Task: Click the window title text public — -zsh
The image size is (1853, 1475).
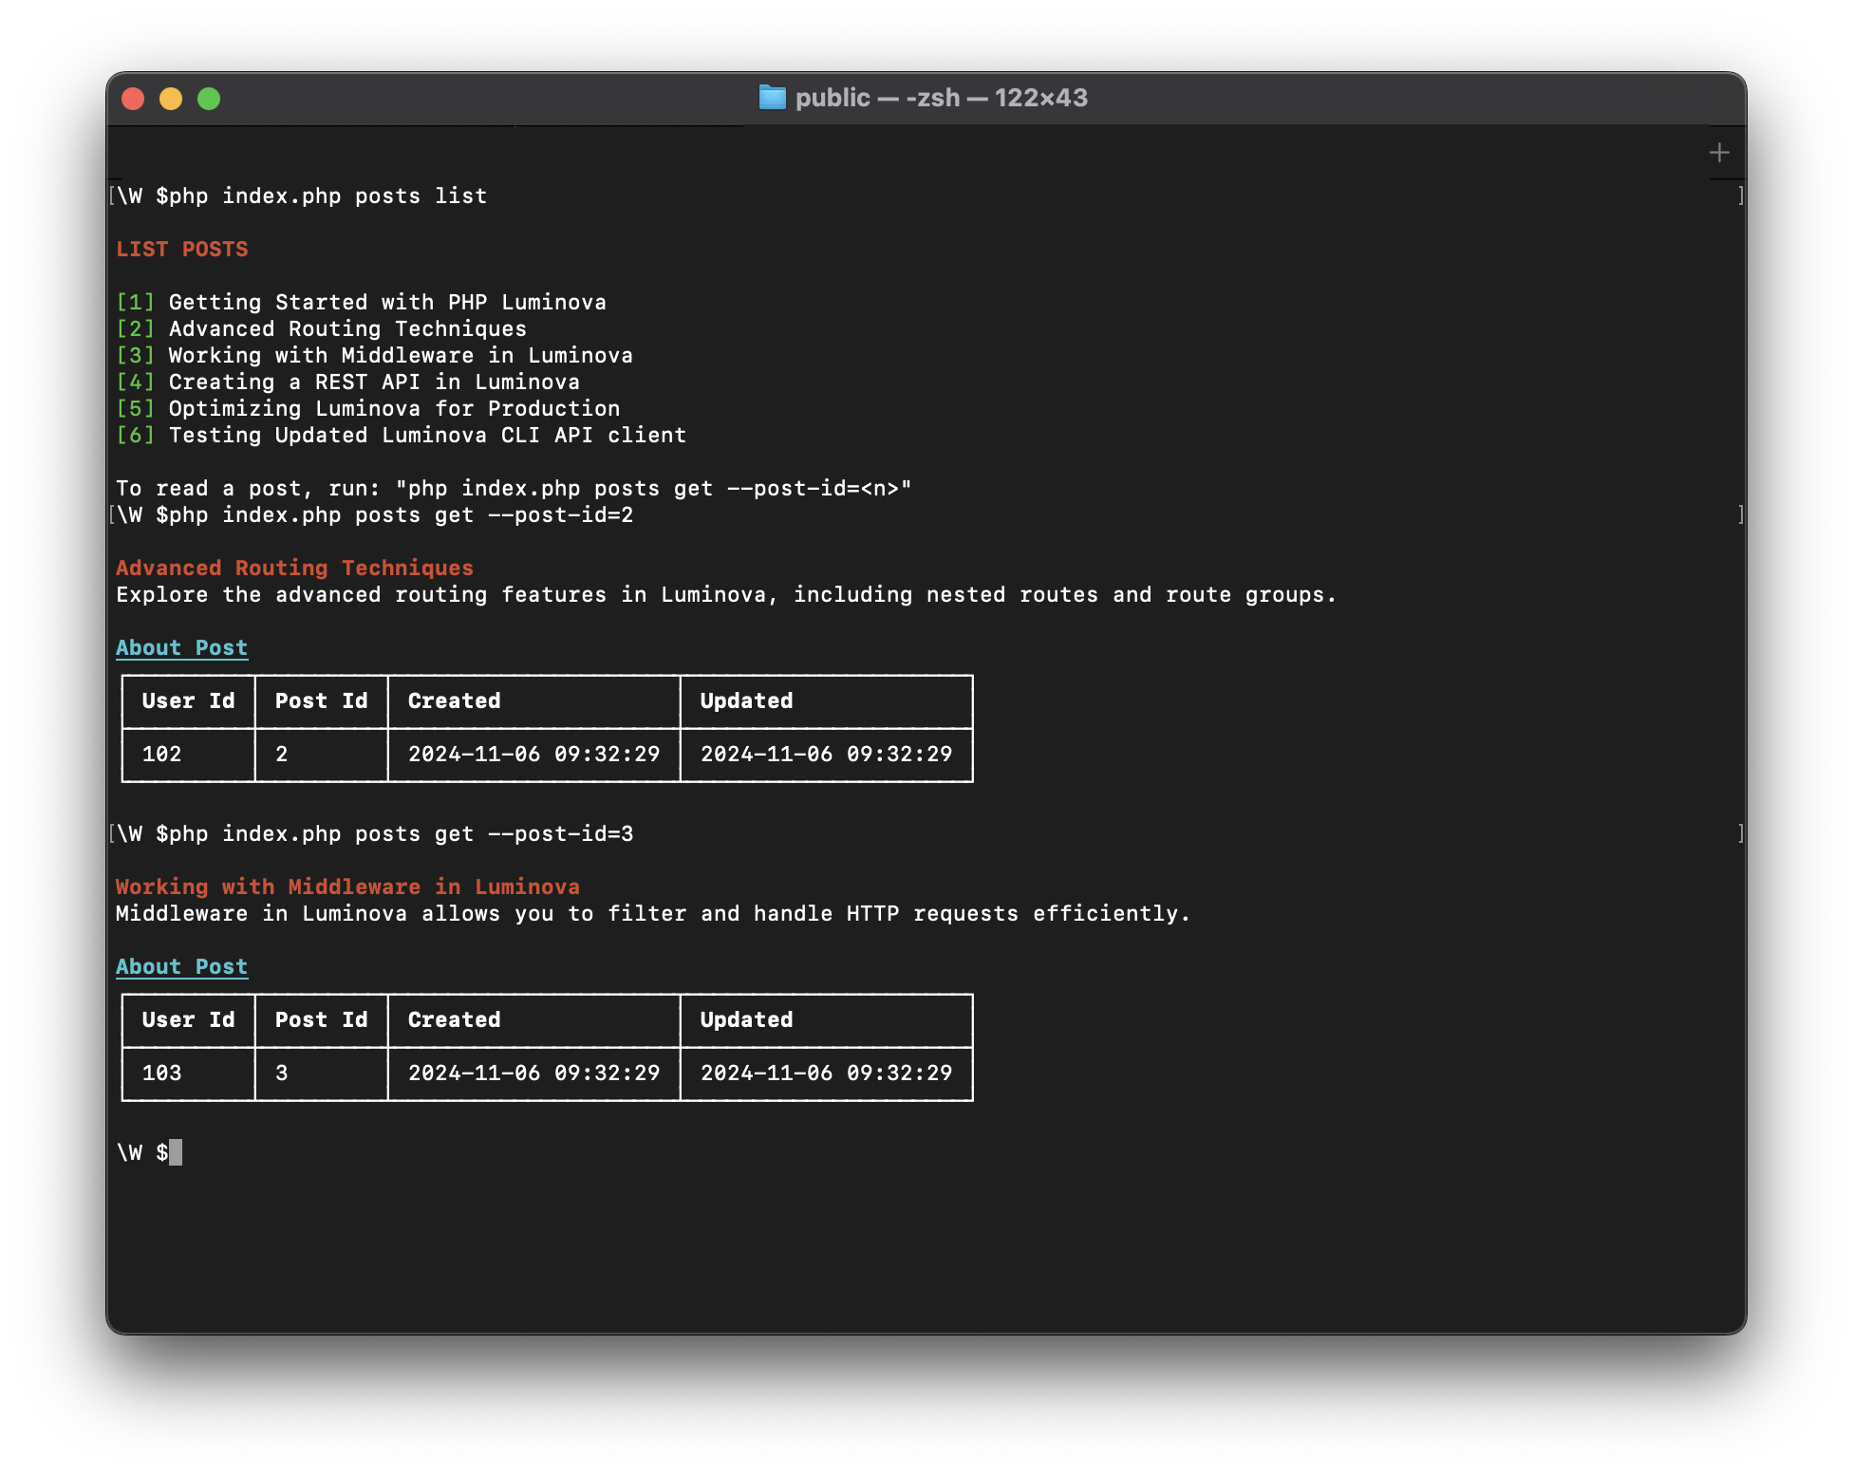Action: click(940, 98)
